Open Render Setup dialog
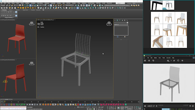Image resolution: width=195 pixels, height=110 pixels. pyautogui.click(x=97, y=5)
